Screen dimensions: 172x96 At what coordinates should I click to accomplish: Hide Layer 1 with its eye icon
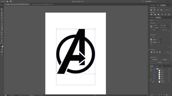151,69
